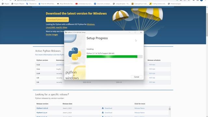Open the Nintendo Switch games bookmark
This screenshot has height=117, width=208.
pos(65,4)
